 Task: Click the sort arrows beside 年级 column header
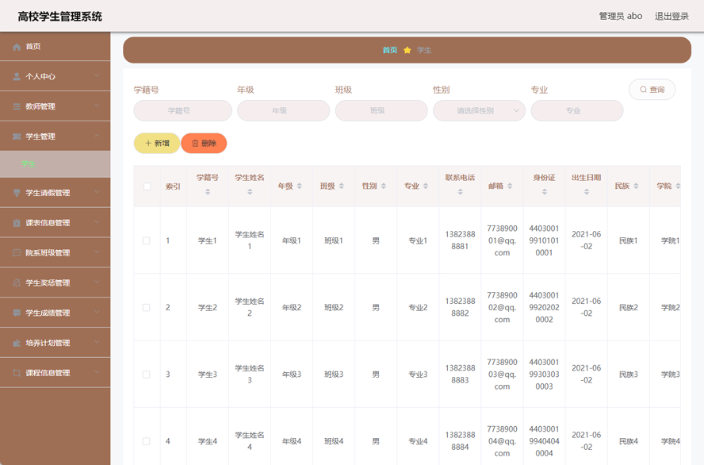300,186
